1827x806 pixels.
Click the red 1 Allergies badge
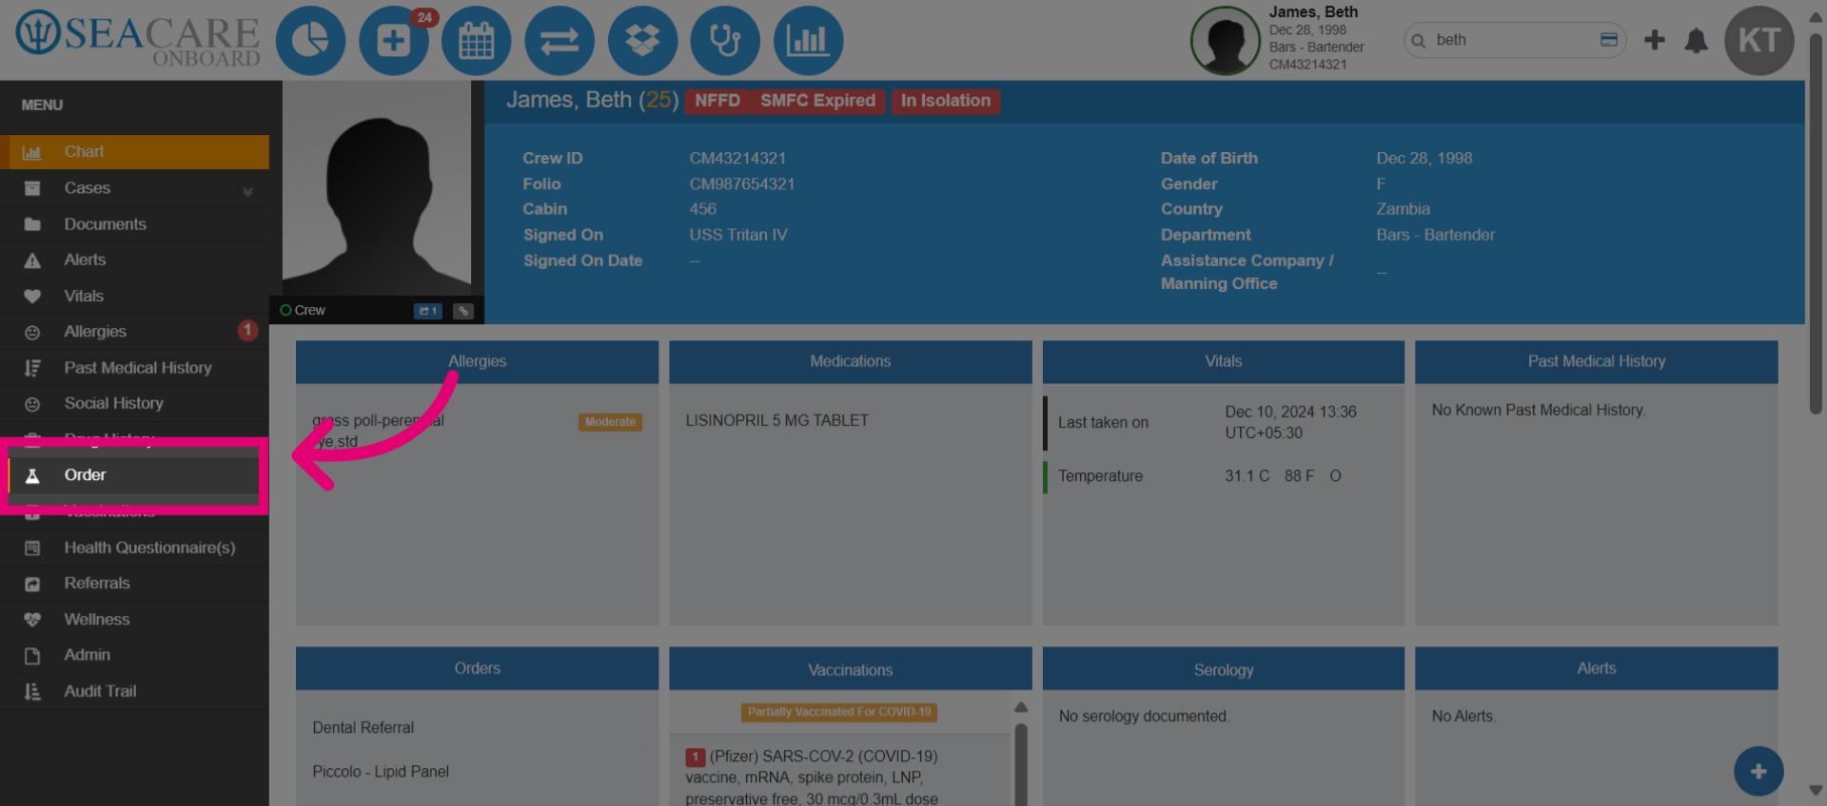point(247,330)
